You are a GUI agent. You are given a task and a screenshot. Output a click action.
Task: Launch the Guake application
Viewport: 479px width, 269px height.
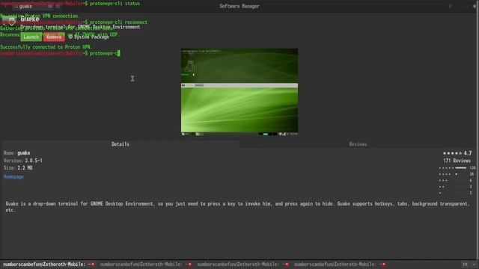coord(31,37)
